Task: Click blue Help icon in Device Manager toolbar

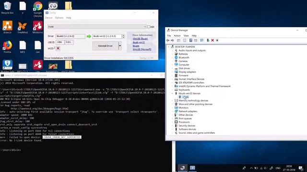Action: click(x=191, y=40)
